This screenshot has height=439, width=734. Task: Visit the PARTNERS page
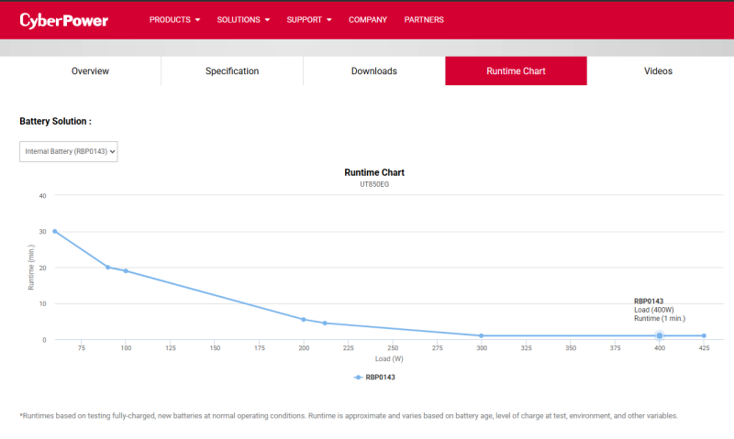(424, 19)
